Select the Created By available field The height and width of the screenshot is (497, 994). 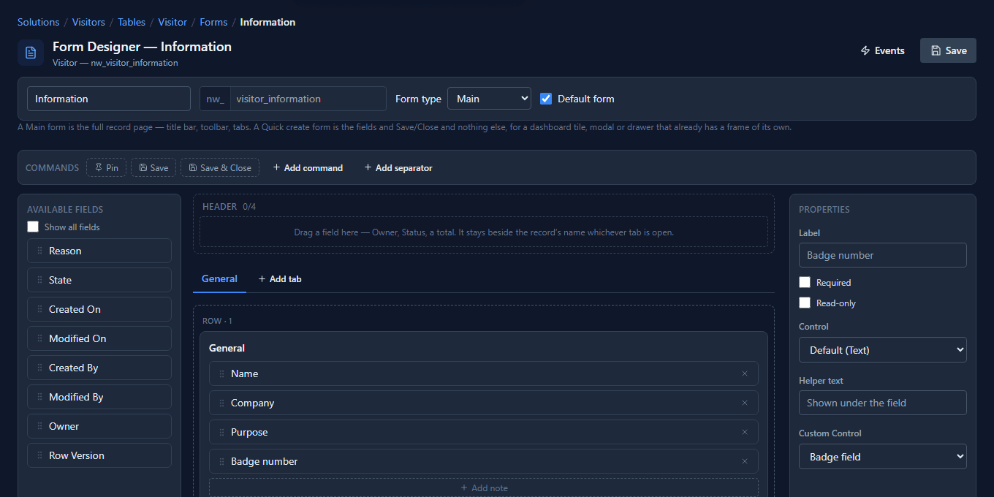pyautogui.click(x=99, y=368)
